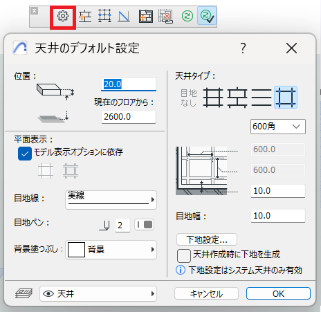Open the 天井 layer dropdown

pos(98,293)
